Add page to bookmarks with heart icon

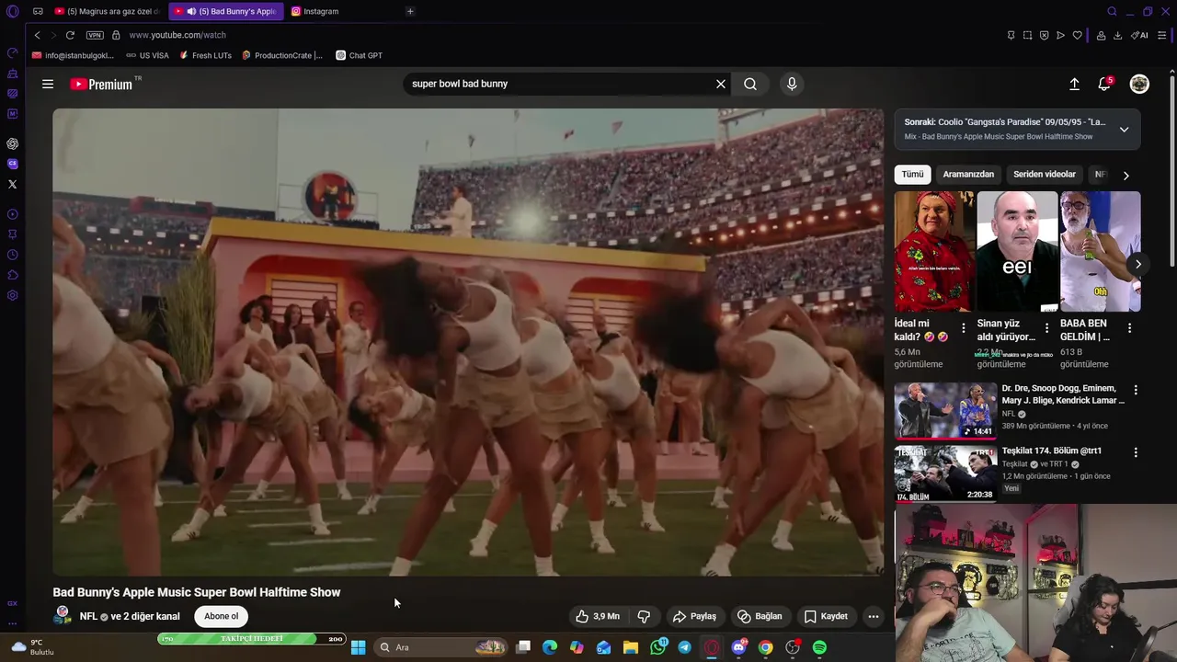click(x=1077, y=35)
